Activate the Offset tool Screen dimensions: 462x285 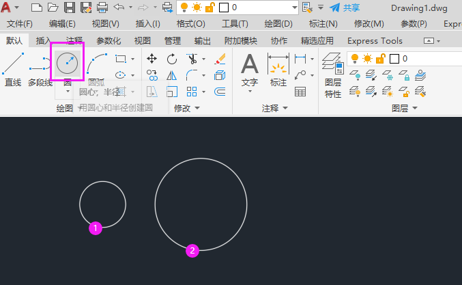pos(220,92)
